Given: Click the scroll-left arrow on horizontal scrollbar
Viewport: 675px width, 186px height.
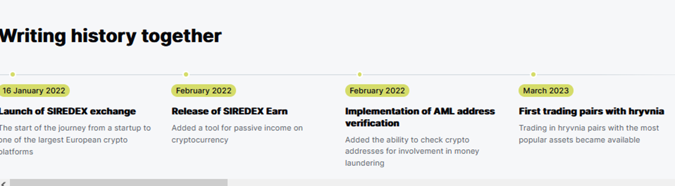Looking at the screenshot, I should (4, 183).
